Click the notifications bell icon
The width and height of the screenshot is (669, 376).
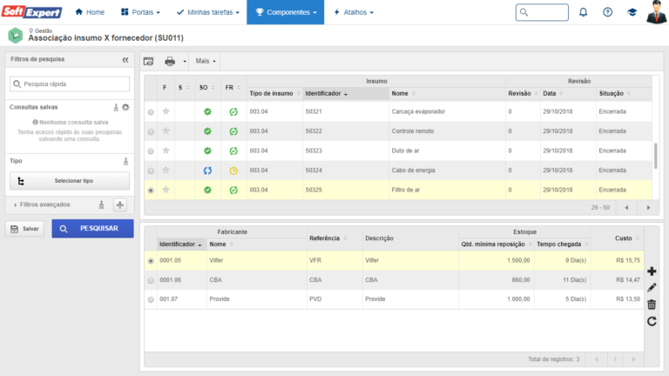pos(583,12)
